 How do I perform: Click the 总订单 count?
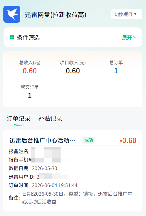[x=116, y=71]
